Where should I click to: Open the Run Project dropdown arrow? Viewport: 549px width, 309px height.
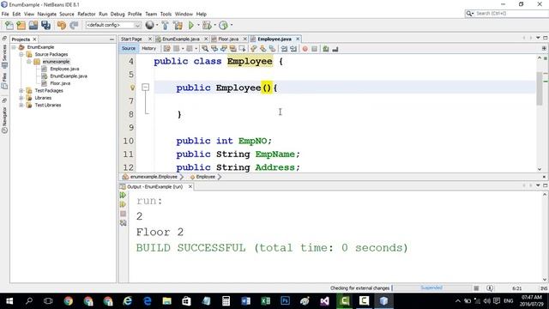click(198, 25)
